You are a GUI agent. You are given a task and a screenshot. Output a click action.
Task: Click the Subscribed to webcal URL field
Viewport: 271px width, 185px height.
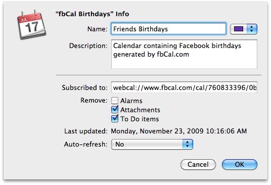point(184,87)
